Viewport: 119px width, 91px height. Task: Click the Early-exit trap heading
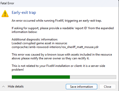pos(24,13)
